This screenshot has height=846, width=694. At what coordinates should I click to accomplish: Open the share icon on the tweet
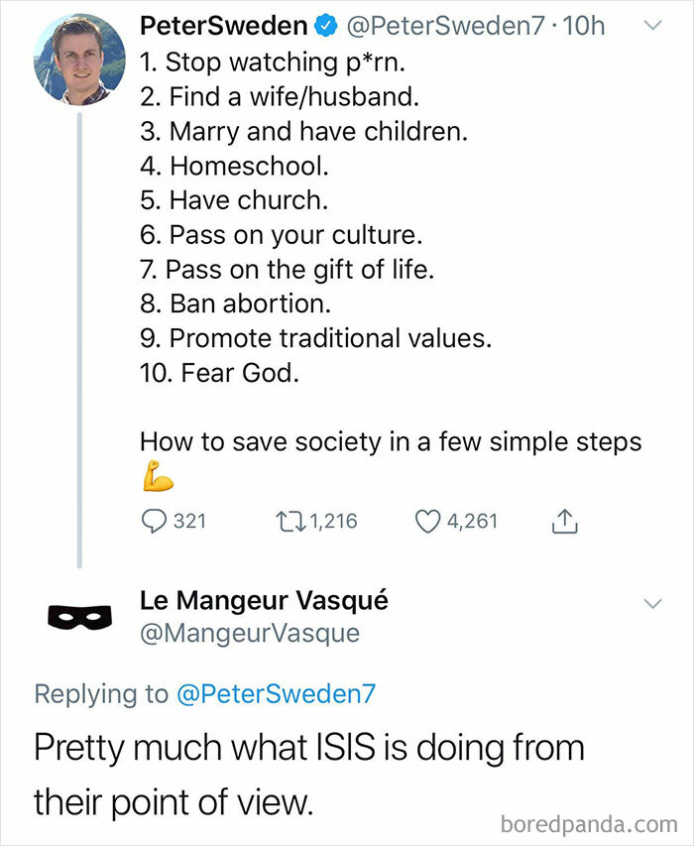tap(563, 519)
